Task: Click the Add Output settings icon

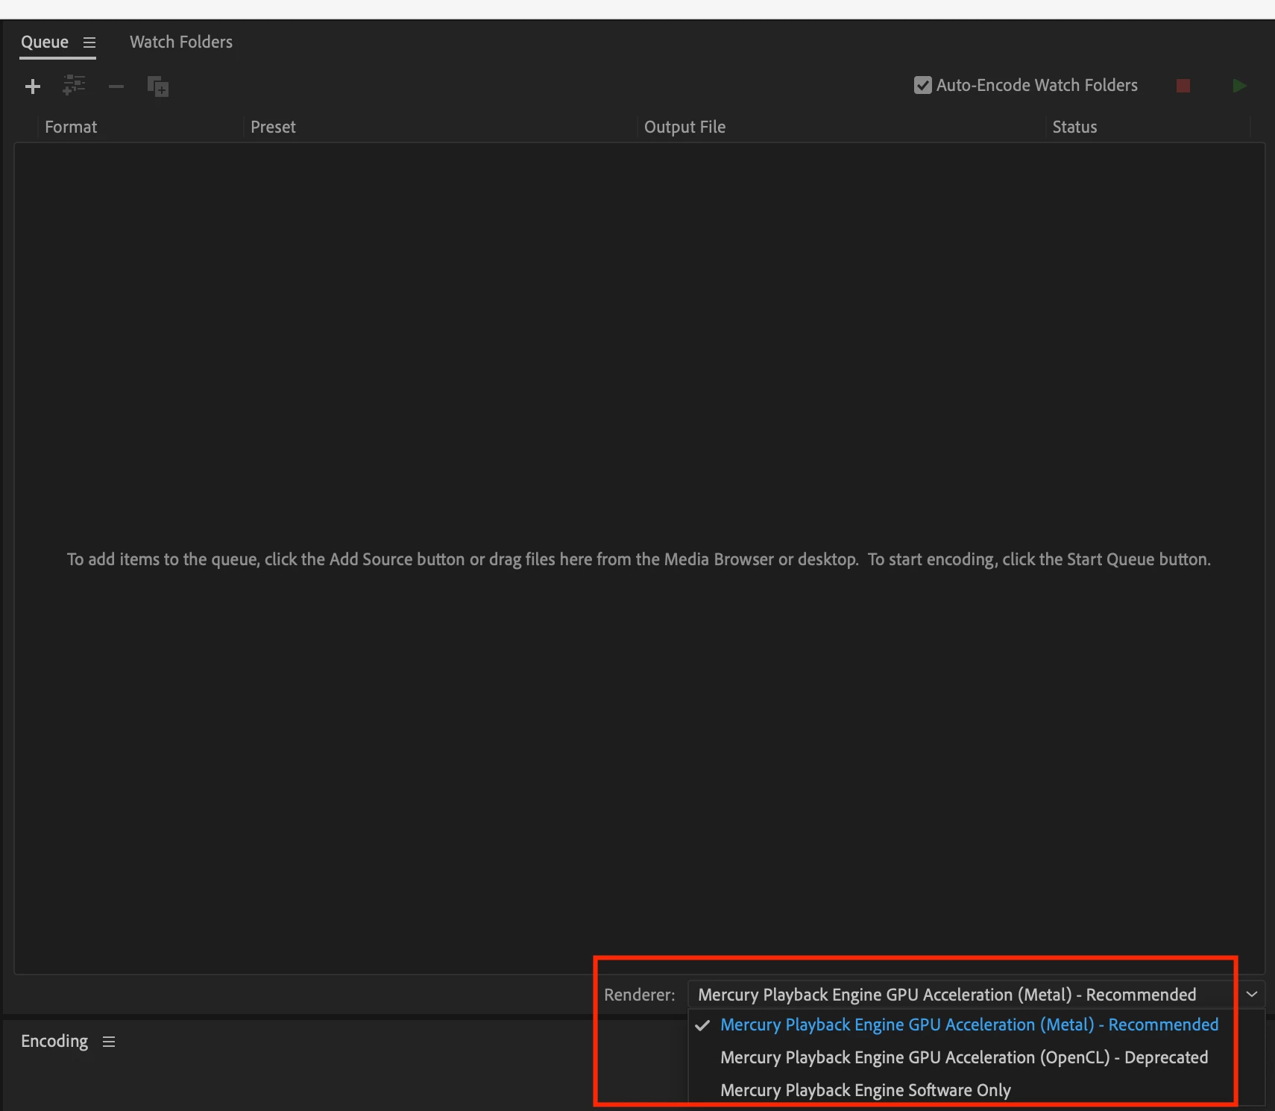Action: click(74, 86)
